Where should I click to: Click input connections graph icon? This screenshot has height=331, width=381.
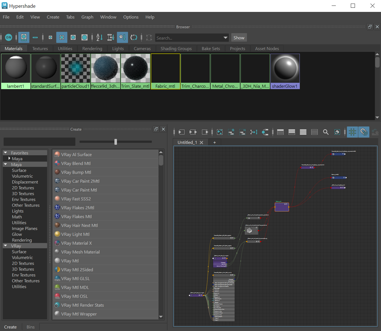tap(181, 132)
